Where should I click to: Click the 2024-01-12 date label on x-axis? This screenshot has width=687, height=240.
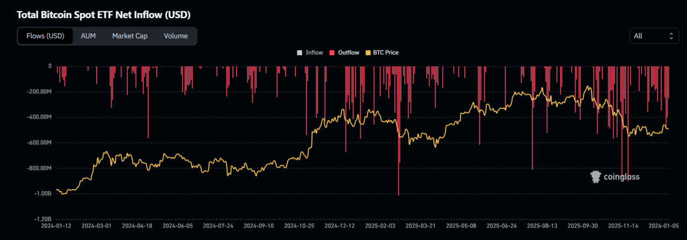click(x=56, y=226)
